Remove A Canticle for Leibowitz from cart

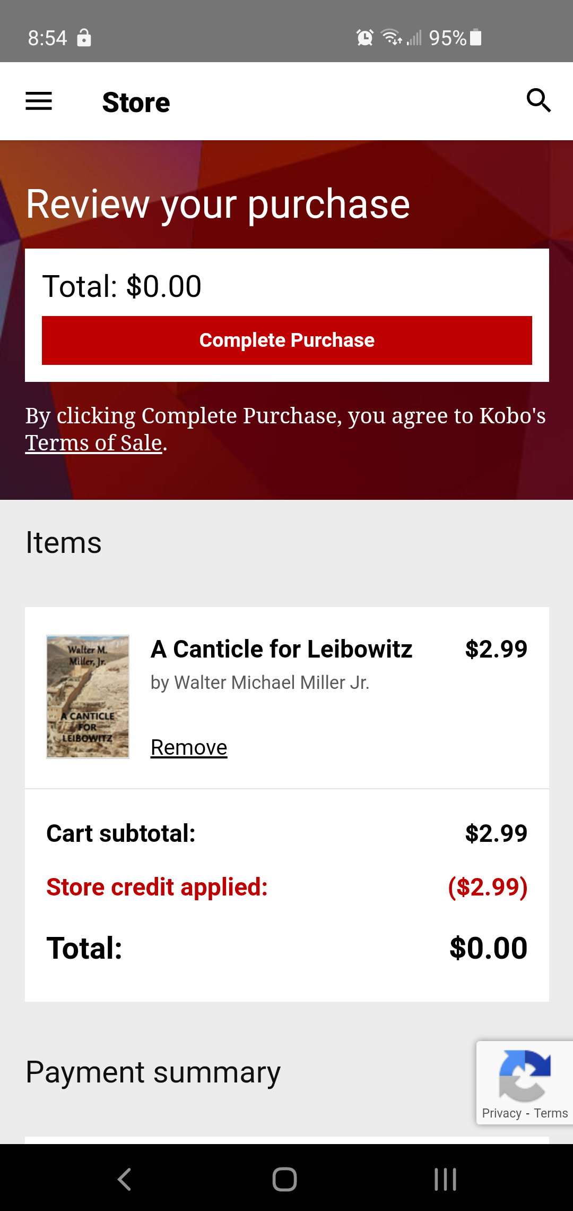[188, 746]
